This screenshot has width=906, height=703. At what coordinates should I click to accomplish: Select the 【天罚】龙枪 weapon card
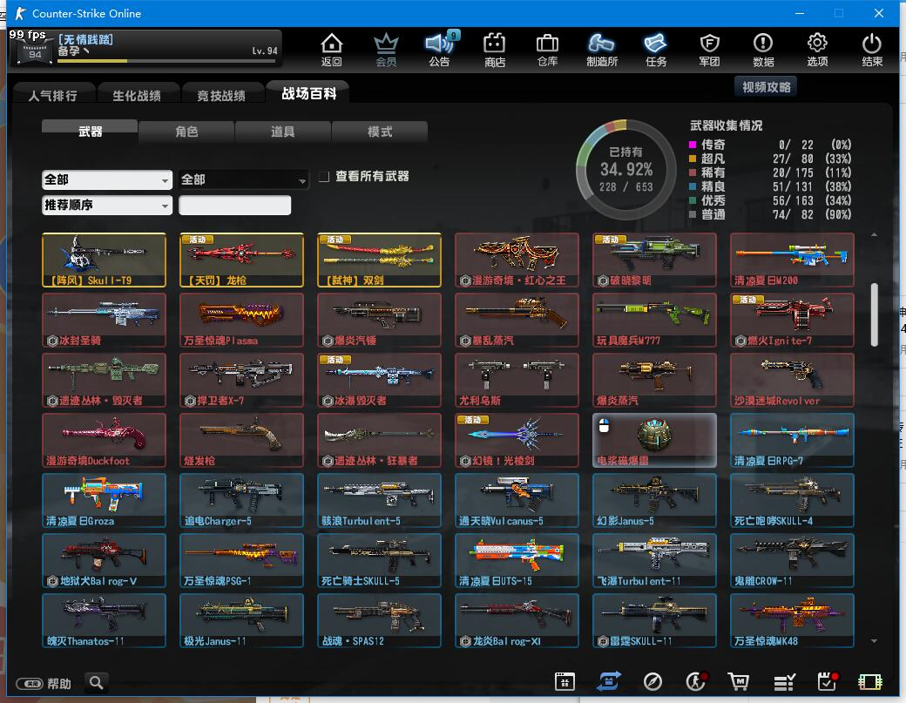241,260
